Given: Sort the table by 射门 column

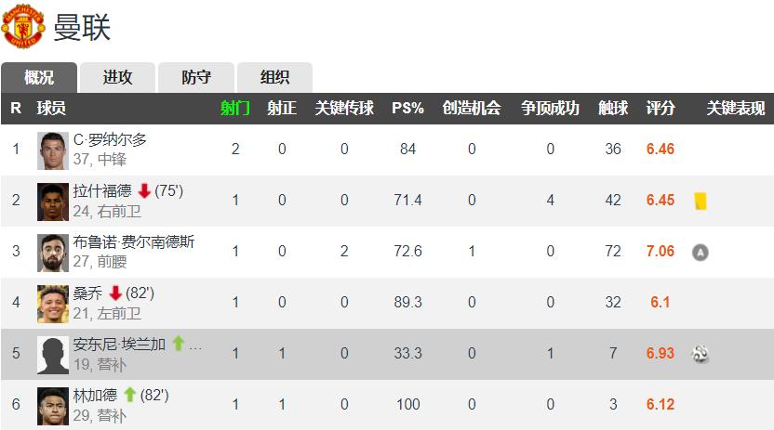Looking at the screenshot, I should [x=235, y=108].
